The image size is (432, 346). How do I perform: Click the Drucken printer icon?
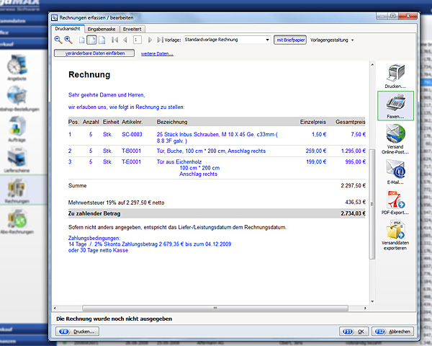pyautogui.click(x=395, y=76)
